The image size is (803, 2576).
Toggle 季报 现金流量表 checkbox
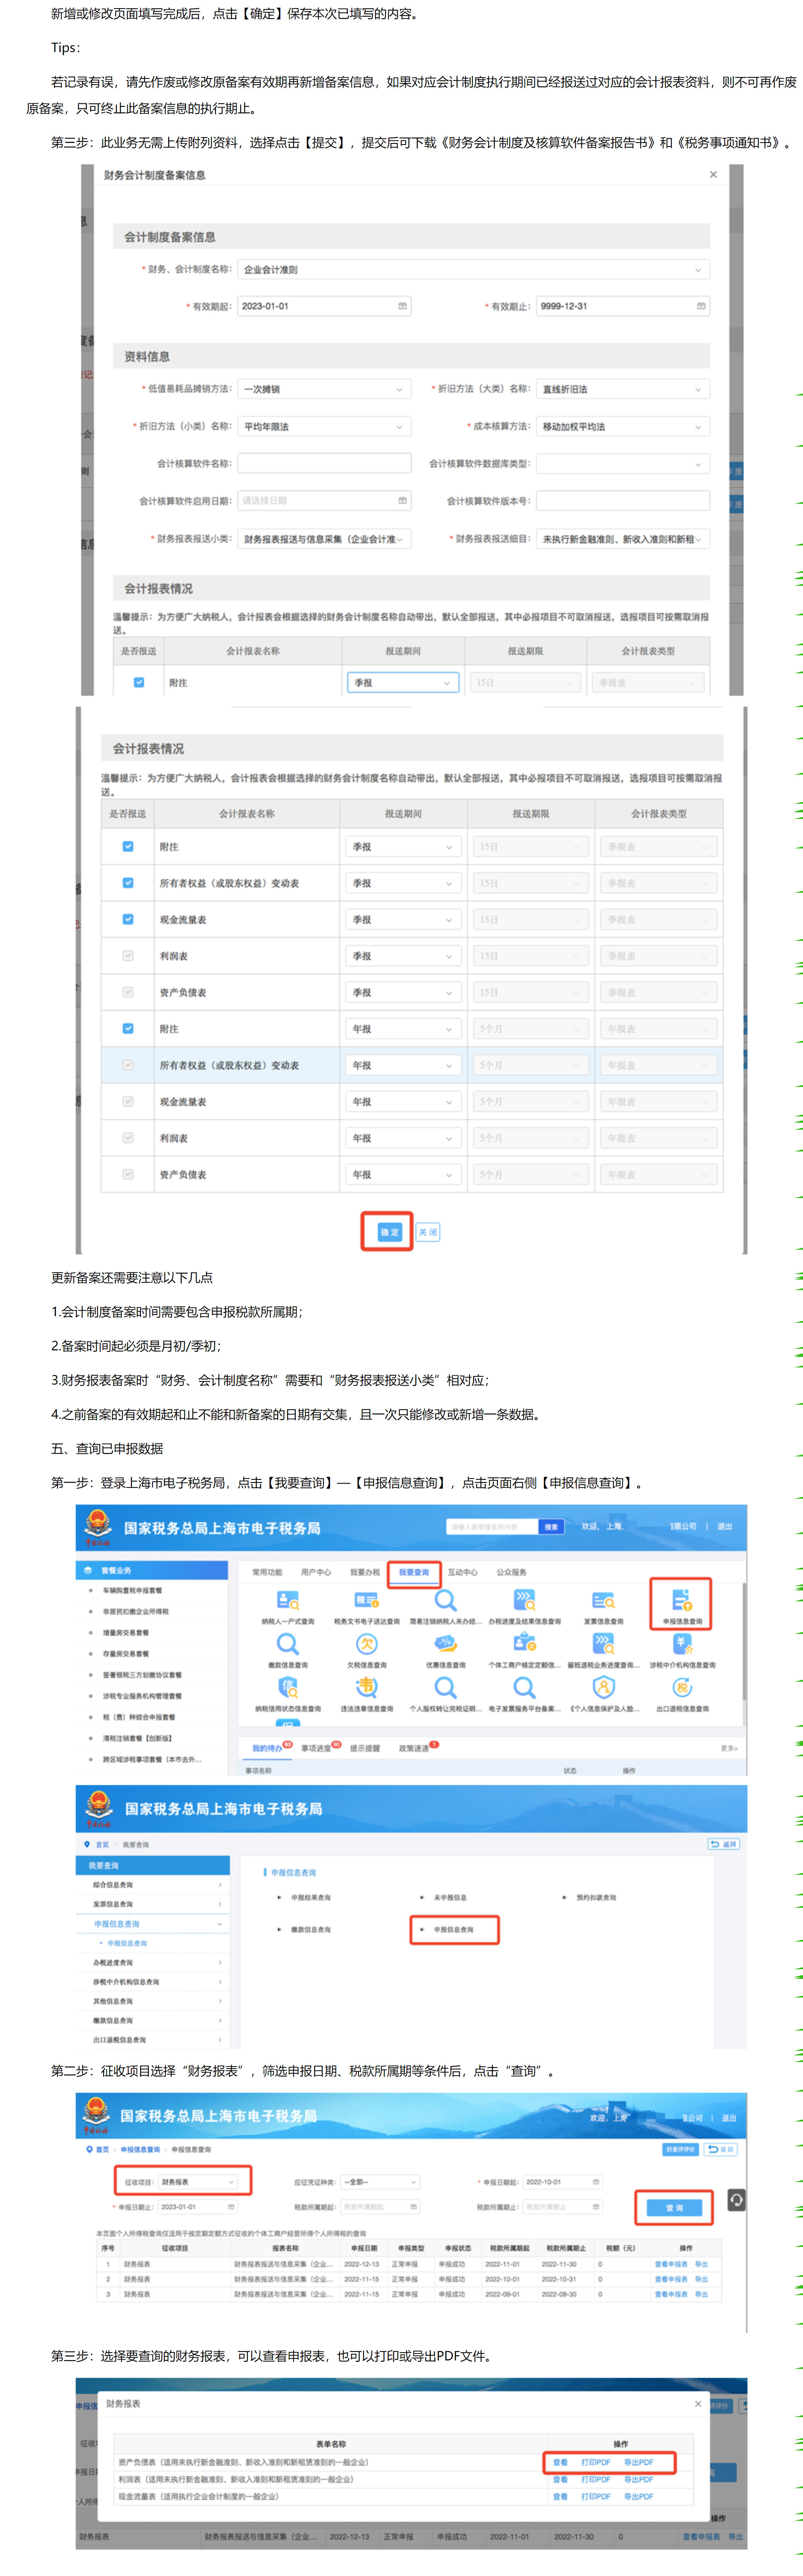[x=128, y=919]
